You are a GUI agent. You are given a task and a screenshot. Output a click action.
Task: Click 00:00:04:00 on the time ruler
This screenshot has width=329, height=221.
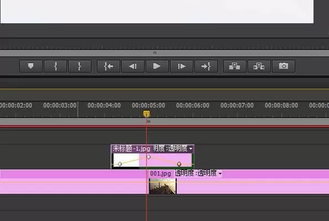tap(104, 105)
